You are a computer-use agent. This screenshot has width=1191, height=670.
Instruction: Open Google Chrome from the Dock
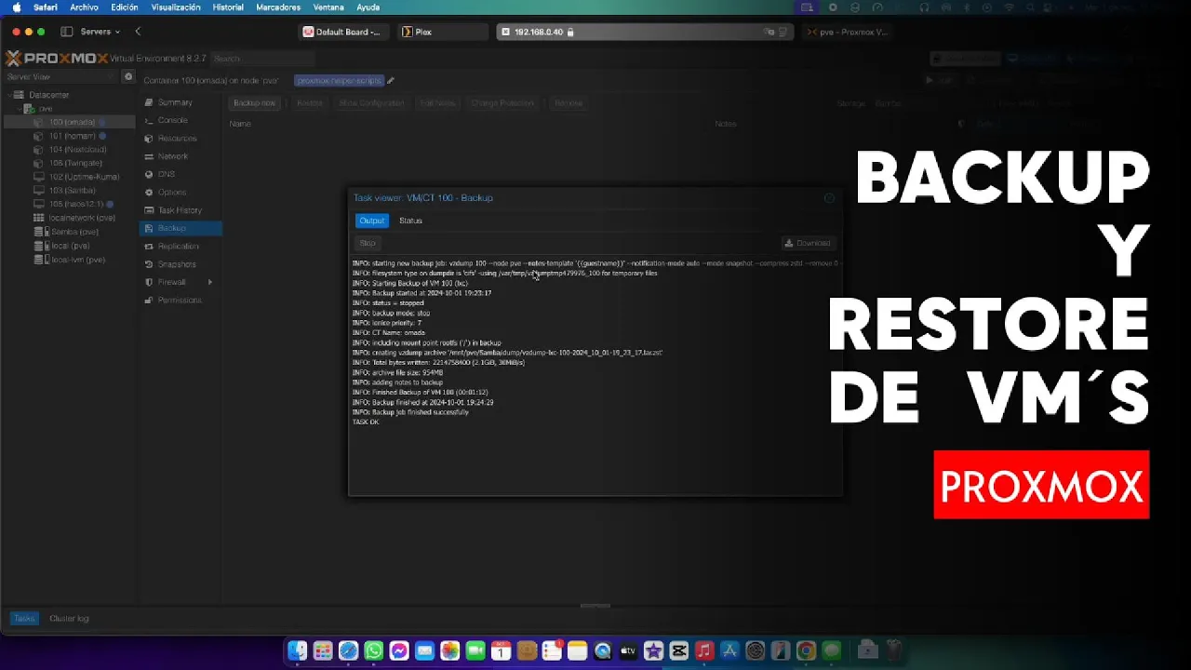click(x=806, y=650)
